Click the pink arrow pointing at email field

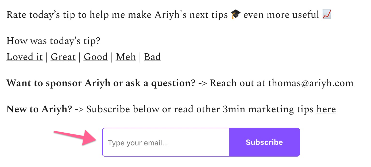75,138
